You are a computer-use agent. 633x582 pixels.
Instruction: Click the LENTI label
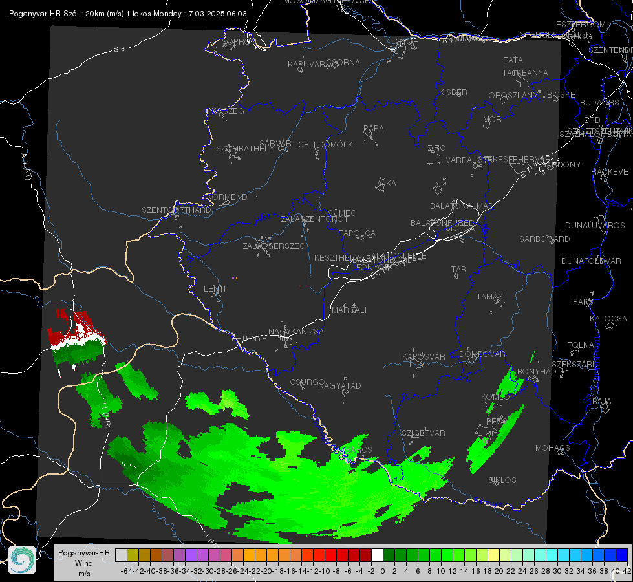[215, 289]
